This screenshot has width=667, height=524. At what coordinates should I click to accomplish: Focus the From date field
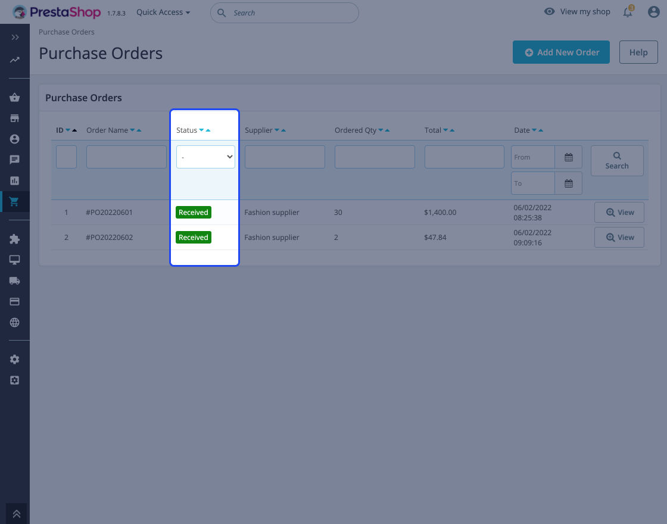tap(533, 157)
